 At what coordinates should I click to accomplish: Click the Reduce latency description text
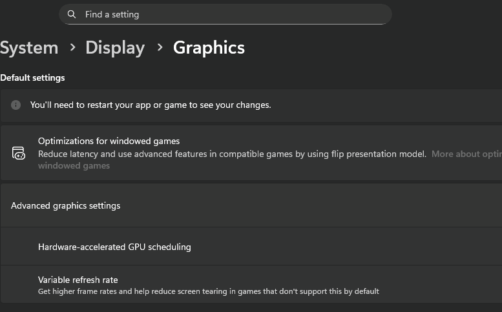tap(232, 154)
